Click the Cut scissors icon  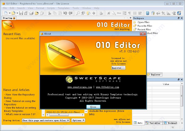[x=50, y=13]
